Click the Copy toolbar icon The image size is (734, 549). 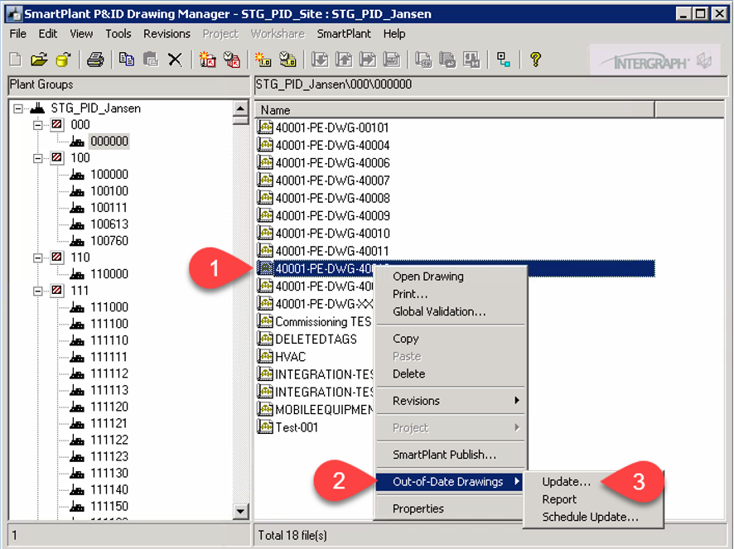[x=127, y=60]
